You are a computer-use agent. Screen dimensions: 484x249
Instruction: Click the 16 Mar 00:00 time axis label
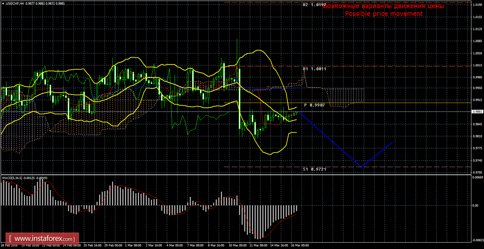tap(300, 245)
